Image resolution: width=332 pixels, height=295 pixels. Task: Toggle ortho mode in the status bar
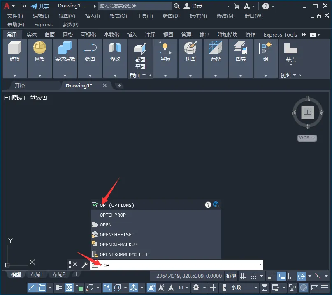point(291,276)
